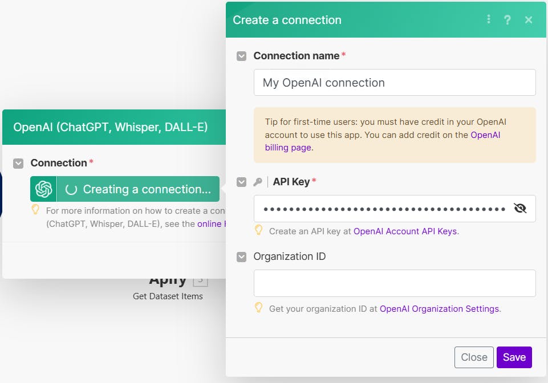Open the online help link in OpenAI panel
The height and width of the screenshot is (383, 548).
click(x=212, y=223)
